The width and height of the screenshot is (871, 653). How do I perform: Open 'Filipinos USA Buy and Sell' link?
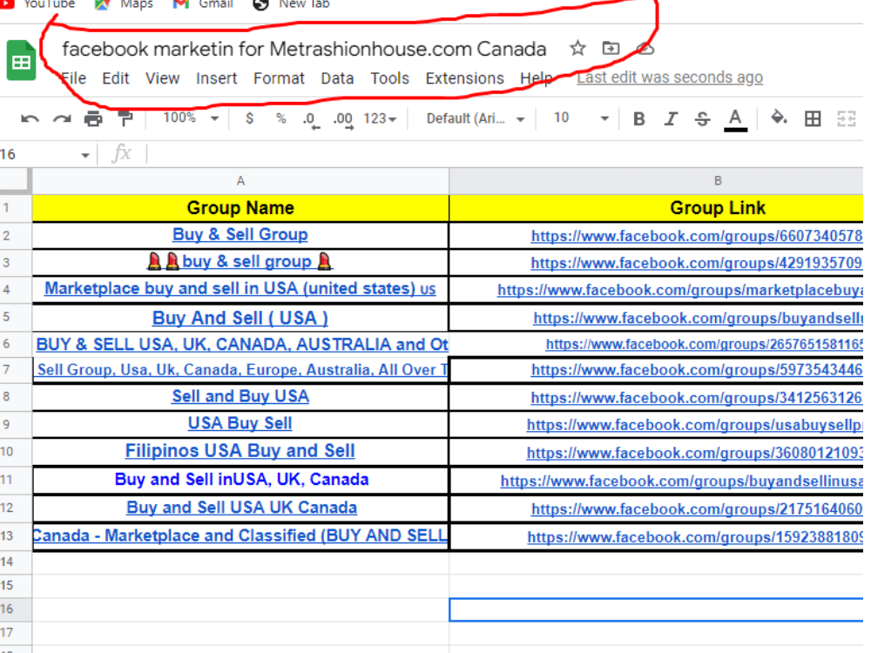(x=240, y=450)
